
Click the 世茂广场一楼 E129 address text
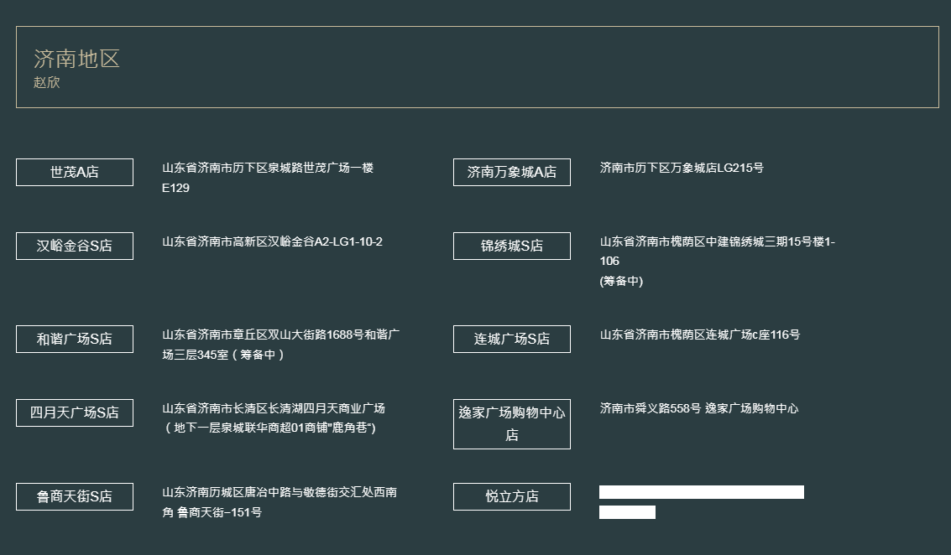[x=268, y=178]
